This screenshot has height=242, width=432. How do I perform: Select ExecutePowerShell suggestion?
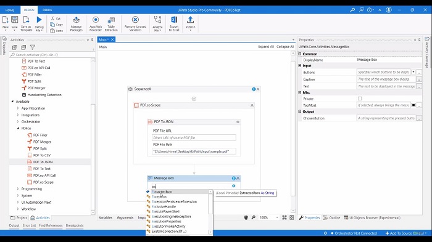click(165, 211)
